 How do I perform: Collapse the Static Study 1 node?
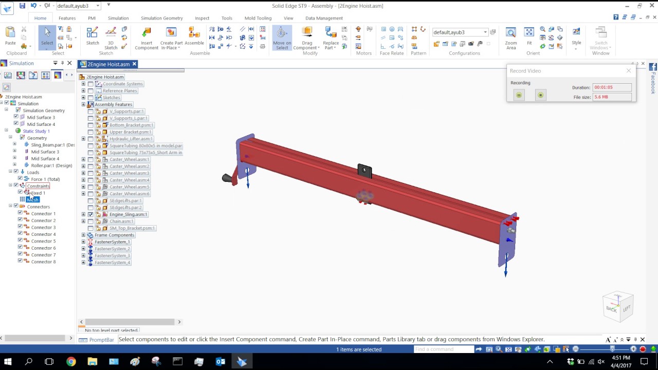6,131
